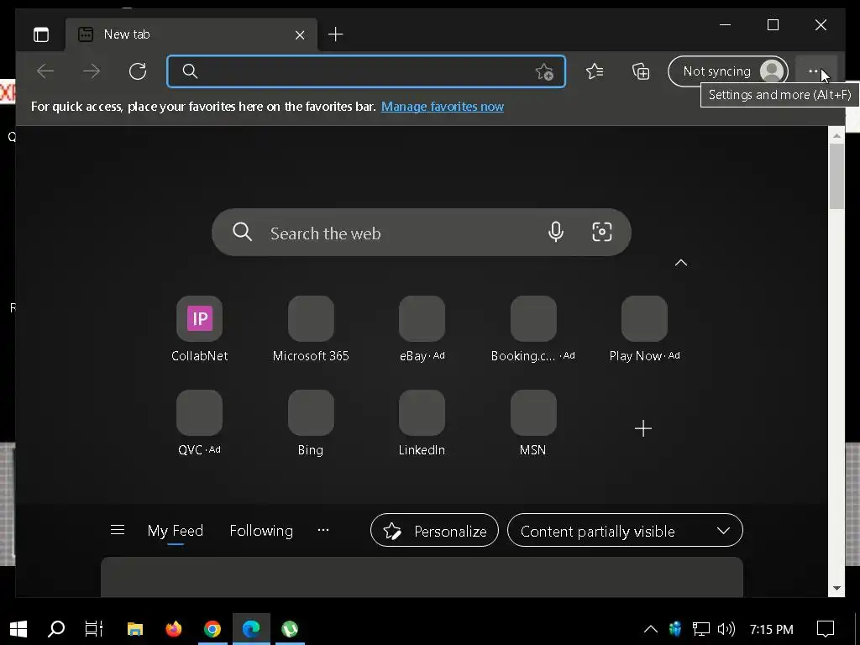
Task: Open visual search camera icon
Action: (601, 232)
